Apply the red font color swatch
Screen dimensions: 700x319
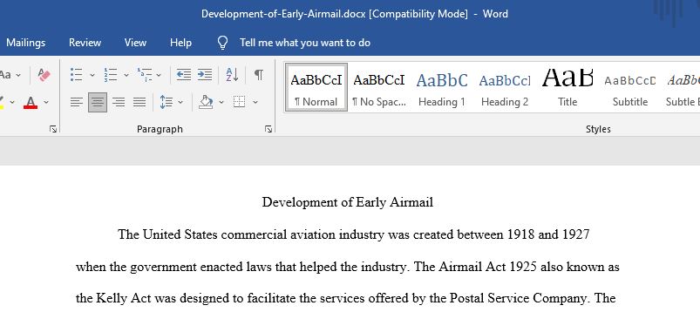click(x=31, y=103)
